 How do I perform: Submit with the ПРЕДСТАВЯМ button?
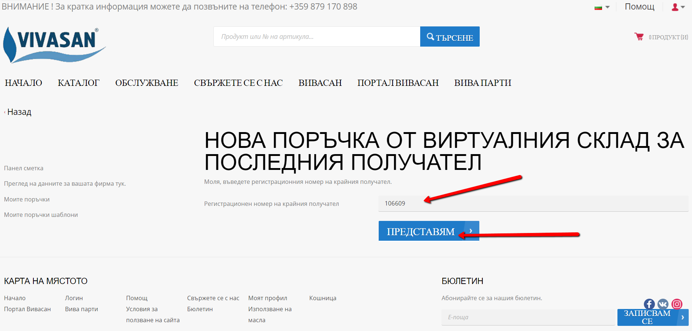429,231
